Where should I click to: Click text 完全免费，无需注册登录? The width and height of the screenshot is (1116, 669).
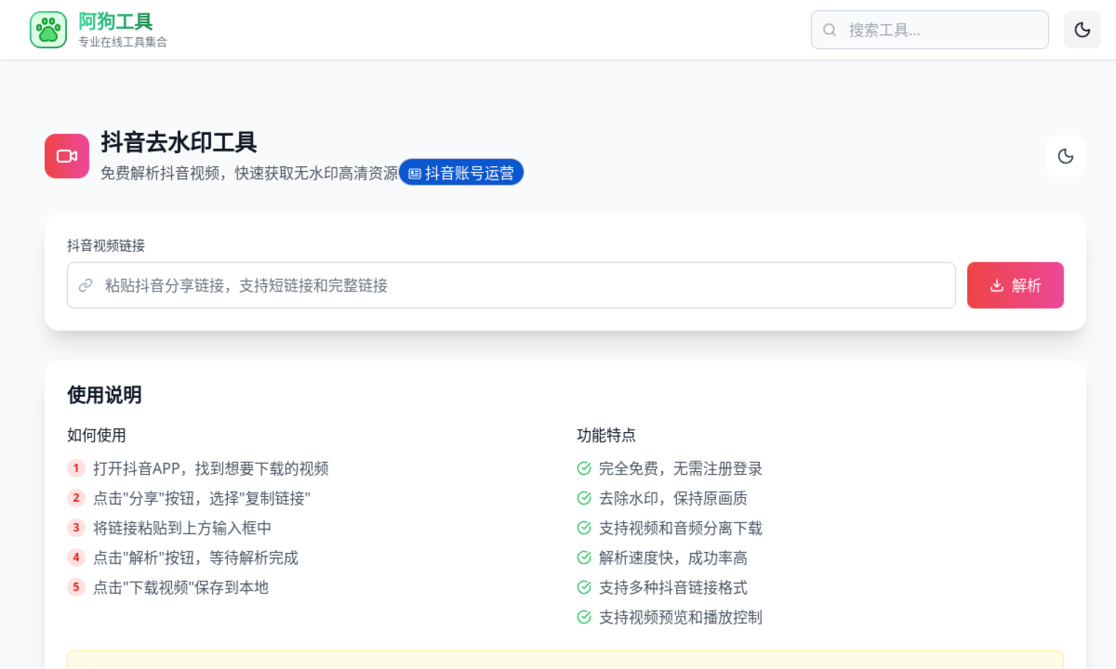(x=681, y=468)
